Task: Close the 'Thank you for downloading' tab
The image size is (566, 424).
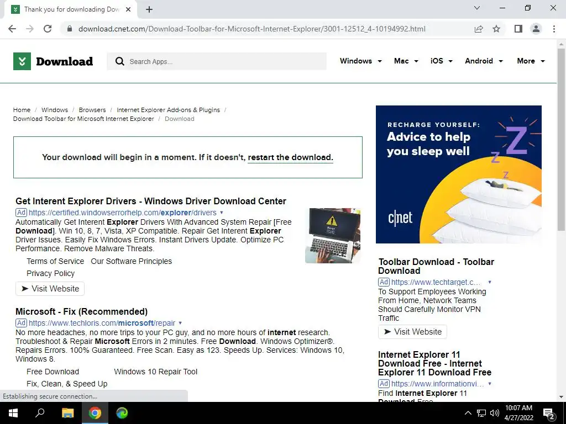Action: pyautogui.click(x=128, y=9)
